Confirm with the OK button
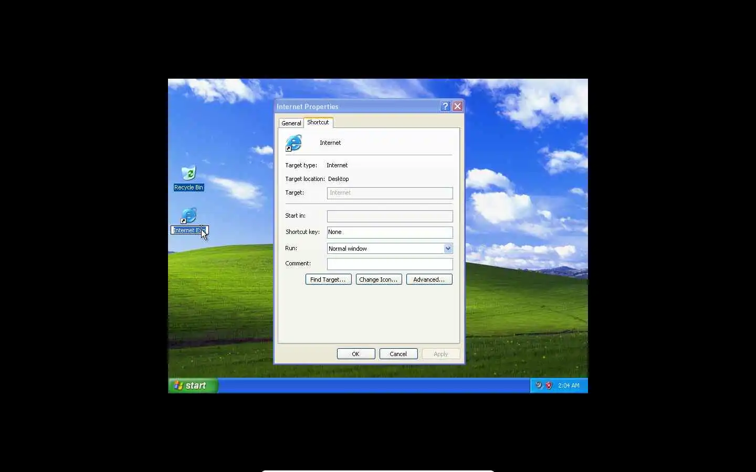Viewport: 756px width, 472px height. click(x=356, y=354)
